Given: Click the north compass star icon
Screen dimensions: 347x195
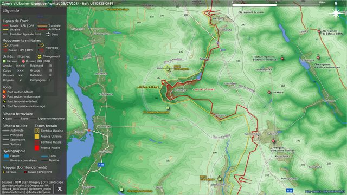Looking at the screenshot, I should 336,14.
